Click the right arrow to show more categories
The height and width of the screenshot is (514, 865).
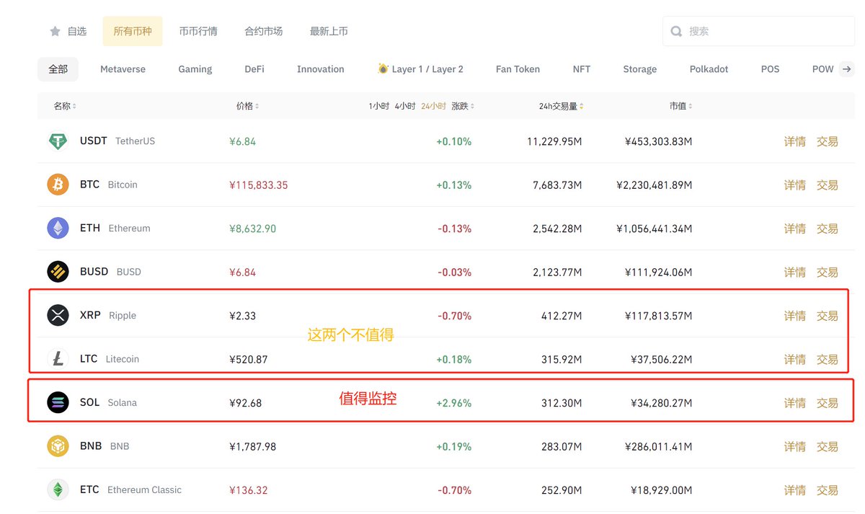point(847,69)
